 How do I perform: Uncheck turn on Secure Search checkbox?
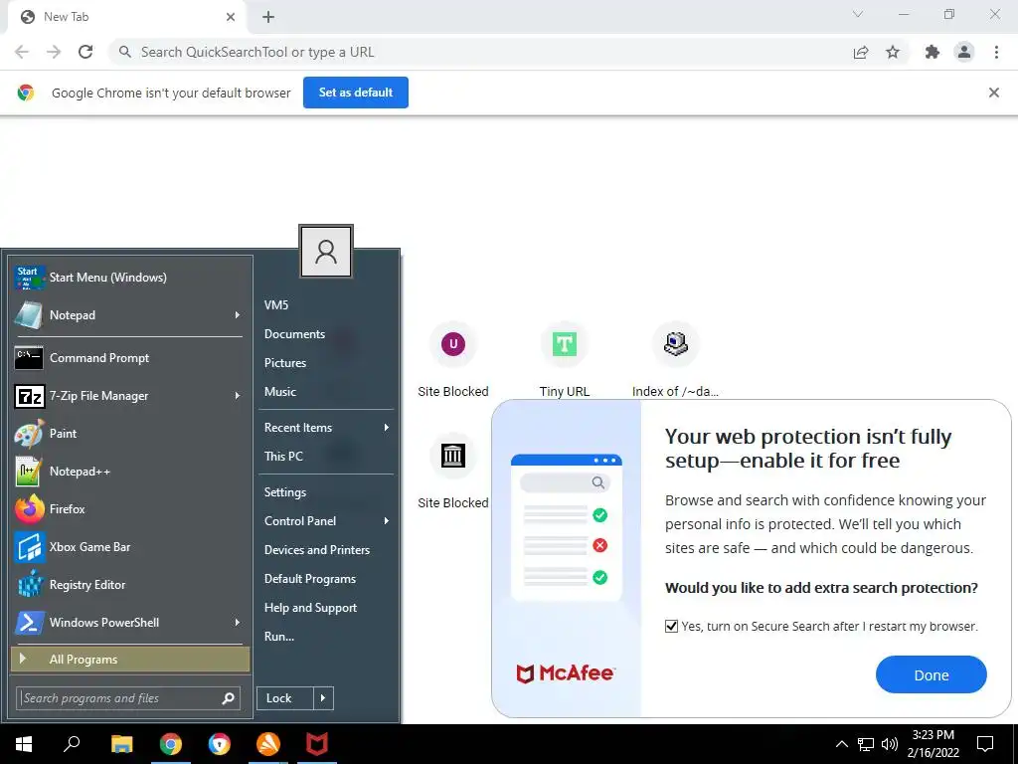[671, 627]
